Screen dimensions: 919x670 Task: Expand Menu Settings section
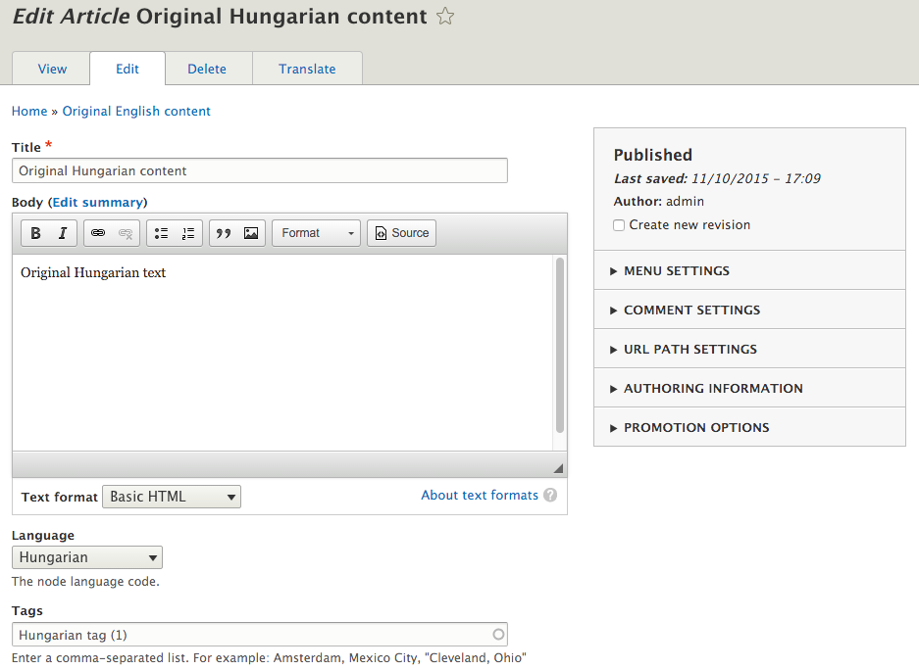pyautogui.click(x=749, y=270)
